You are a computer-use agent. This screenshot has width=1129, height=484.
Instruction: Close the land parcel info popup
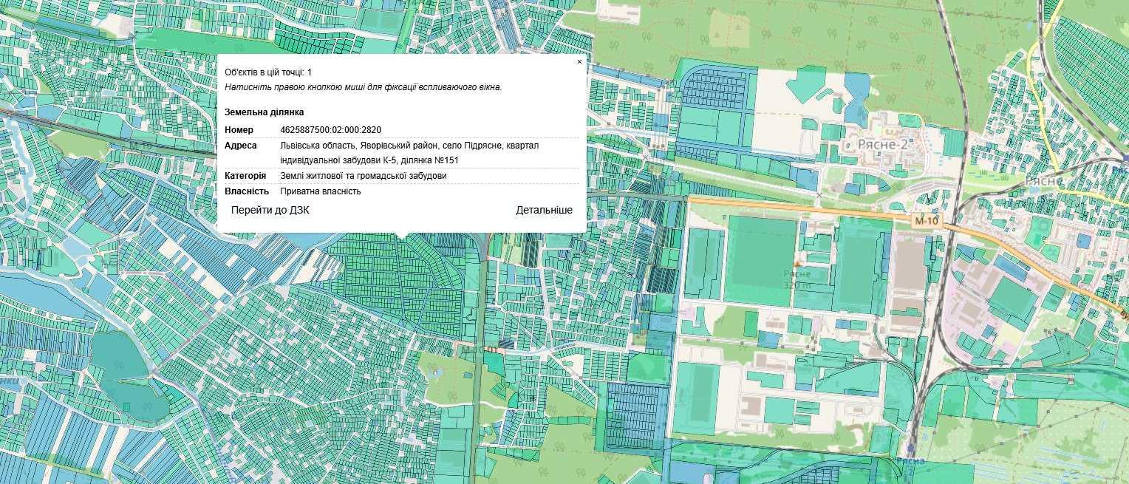click(x=579, y=62)
